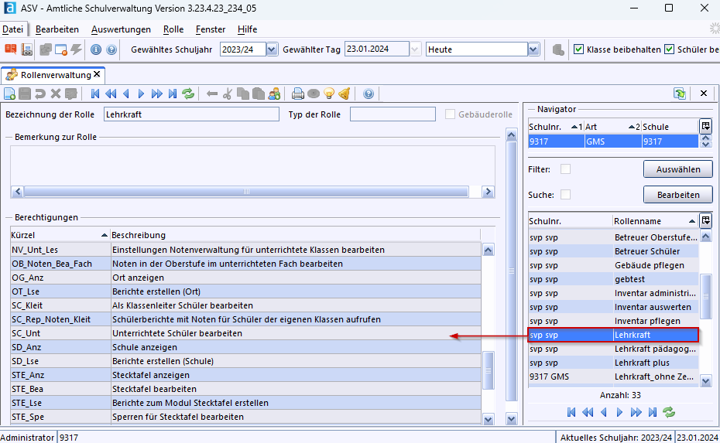Click the Berechtigungen table vertical scrollbar thumb
Viewport: 720px width, 443px height.
[x=488, y=370]
